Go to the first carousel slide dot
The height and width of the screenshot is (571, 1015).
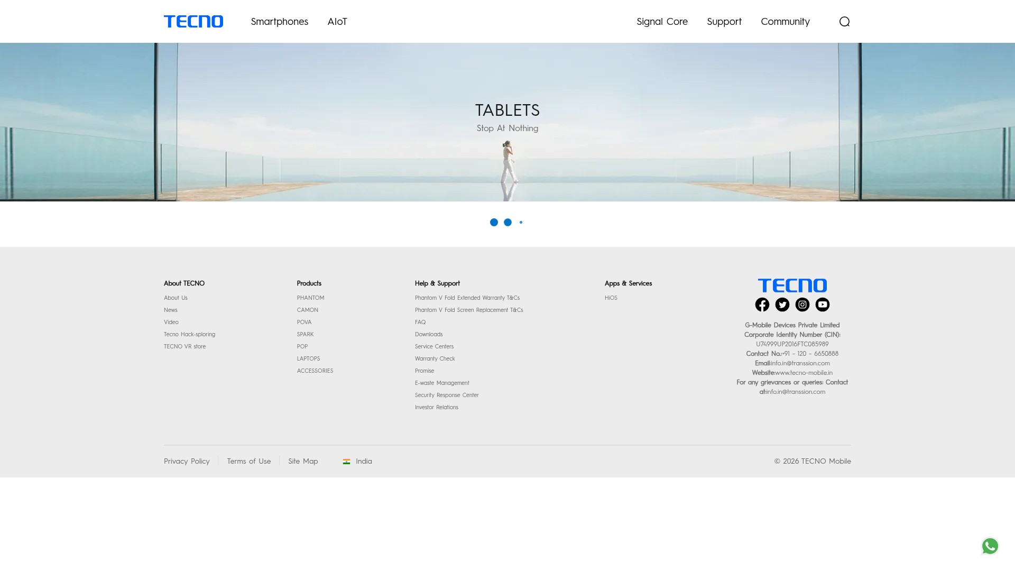tap(494, 223)
